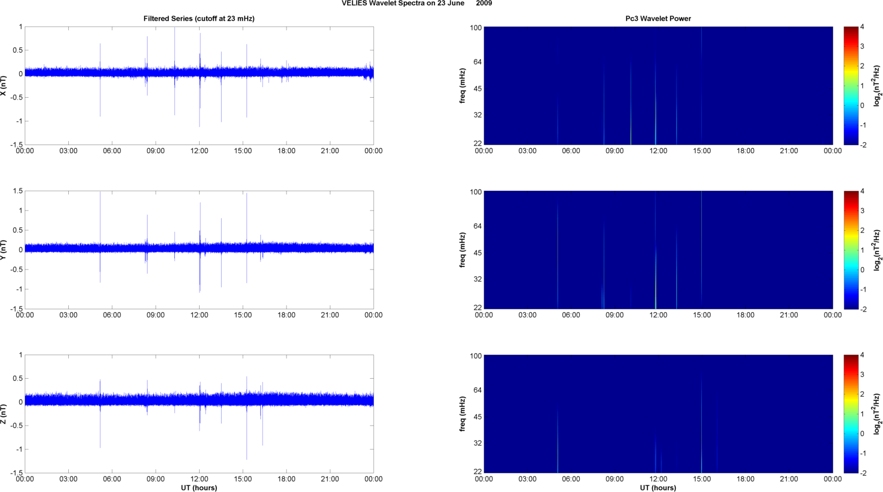883x492 pixels.
Task: Click the 'Z (nT)' axis label
Action: [4, 414]
